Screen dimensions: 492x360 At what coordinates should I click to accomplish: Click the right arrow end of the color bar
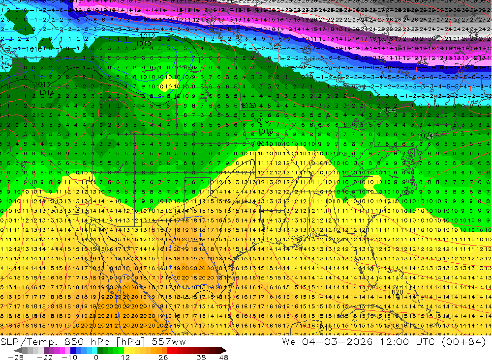pos(223,350)
